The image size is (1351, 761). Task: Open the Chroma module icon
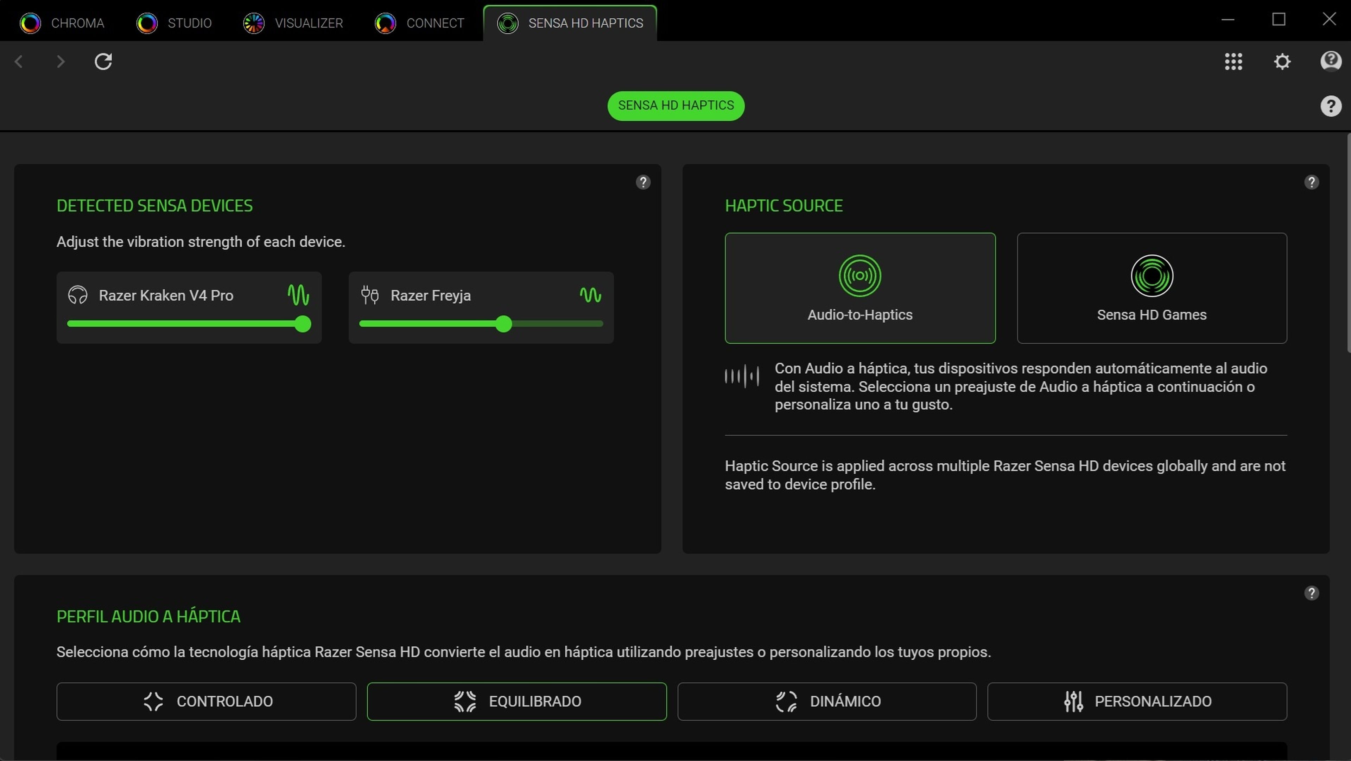tap(30, 23)
